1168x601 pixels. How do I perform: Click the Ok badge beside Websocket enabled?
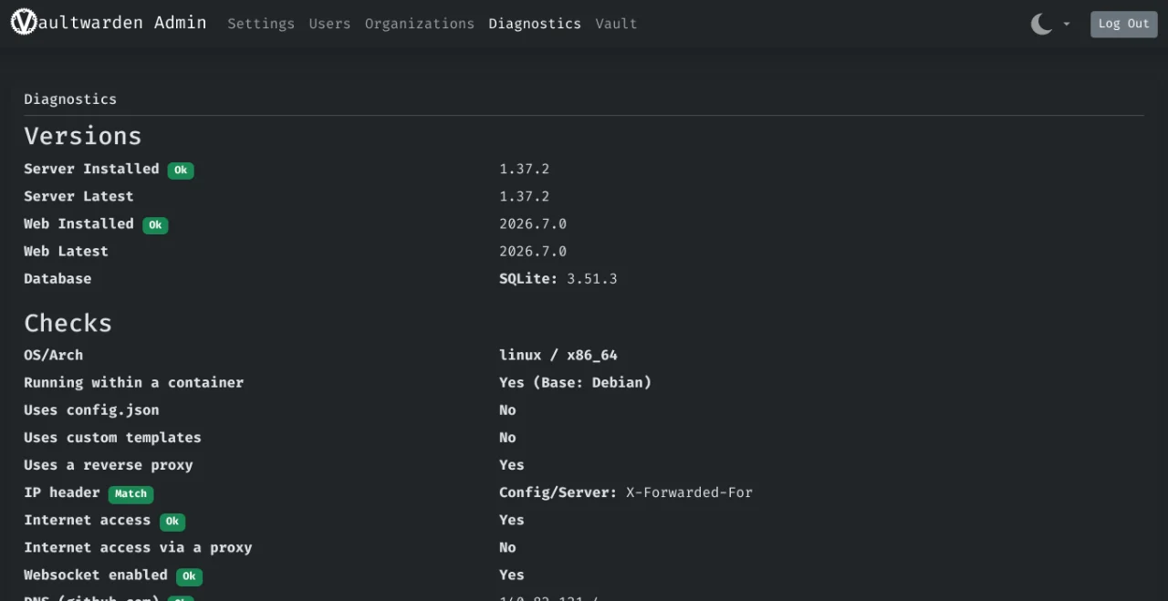189,576
